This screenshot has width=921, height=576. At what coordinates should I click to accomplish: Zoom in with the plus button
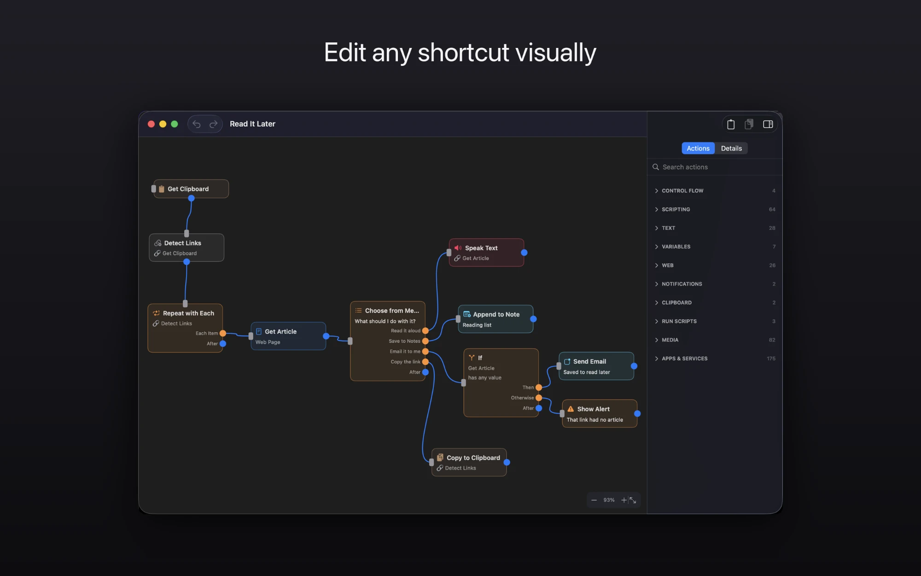[x=624, y=500]
